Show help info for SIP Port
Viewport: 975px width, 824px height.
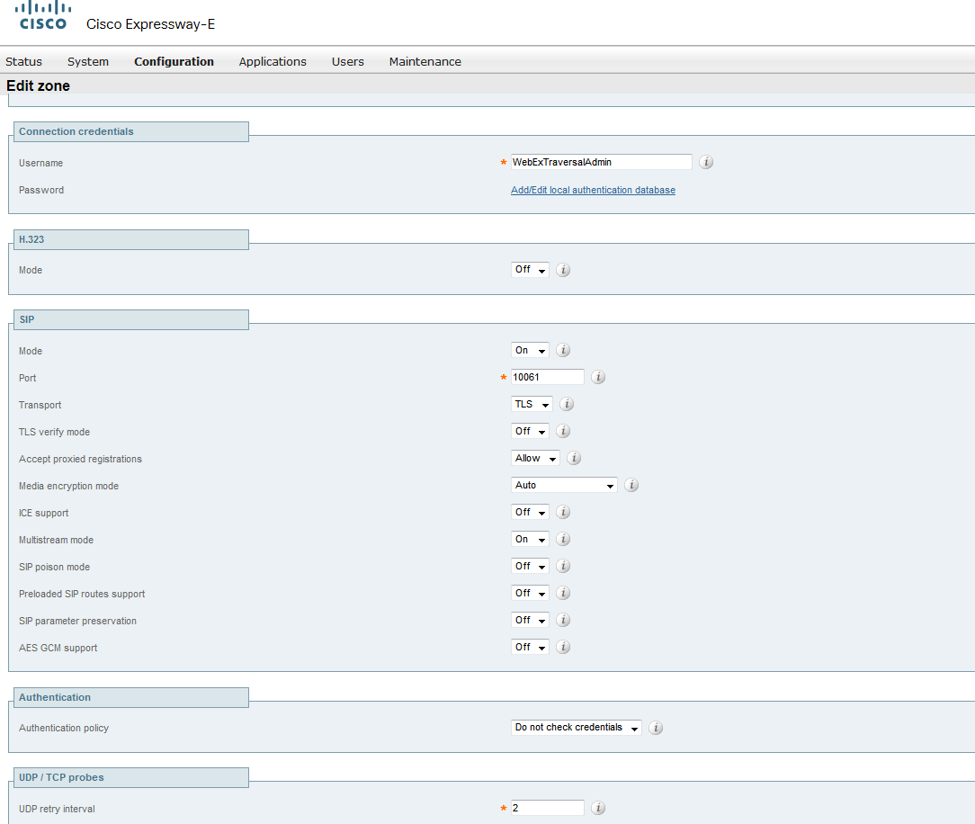[598, 377]
